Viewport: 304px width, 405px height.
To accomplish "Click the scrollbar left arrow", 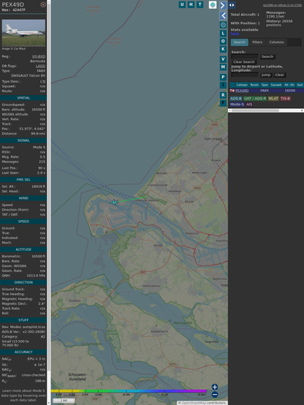I will [x=229, y=110].
